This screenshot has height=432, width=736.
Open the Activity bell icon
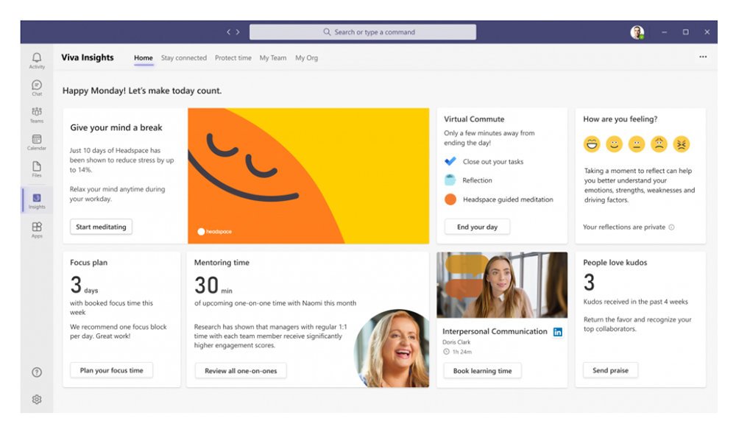coord(37,57)
